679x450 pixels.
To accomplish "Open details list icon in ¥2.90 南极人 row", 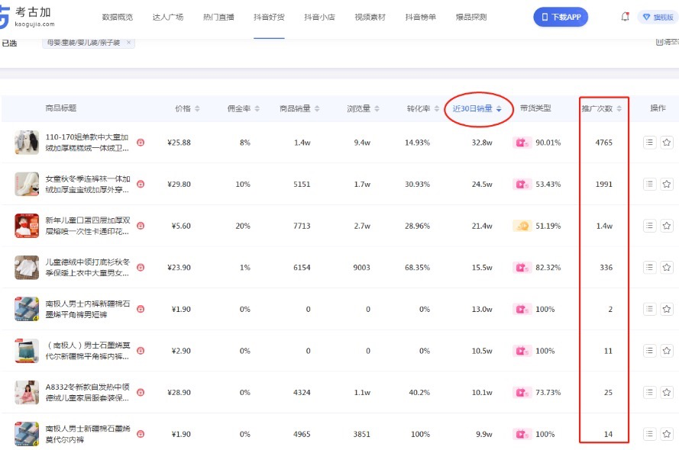I will tap(649, 351).
